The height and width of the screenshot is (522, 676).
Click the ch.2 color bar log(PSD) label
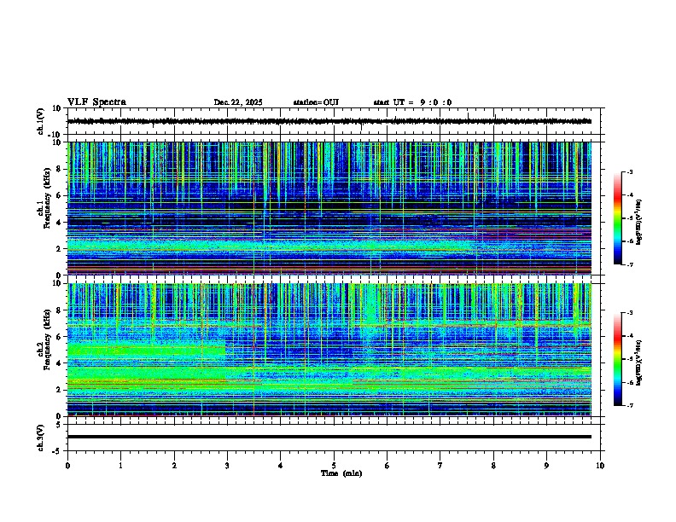click(x=638, y=362)
